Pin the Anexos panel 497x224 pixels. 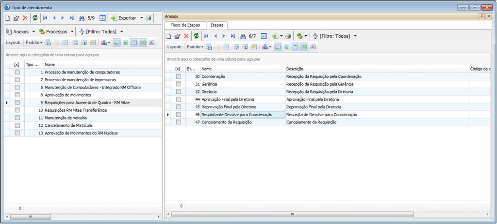click(x=482, y=16)
